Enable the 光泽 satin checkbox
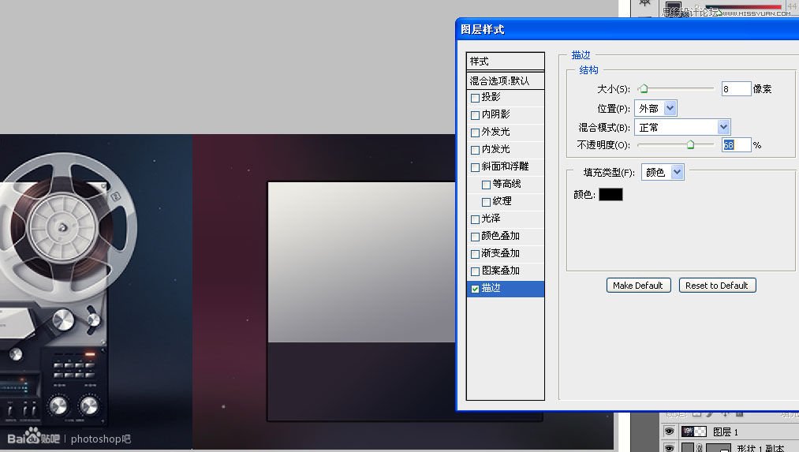The height and width of the screenshot is (452, 799). click(475, 219)
